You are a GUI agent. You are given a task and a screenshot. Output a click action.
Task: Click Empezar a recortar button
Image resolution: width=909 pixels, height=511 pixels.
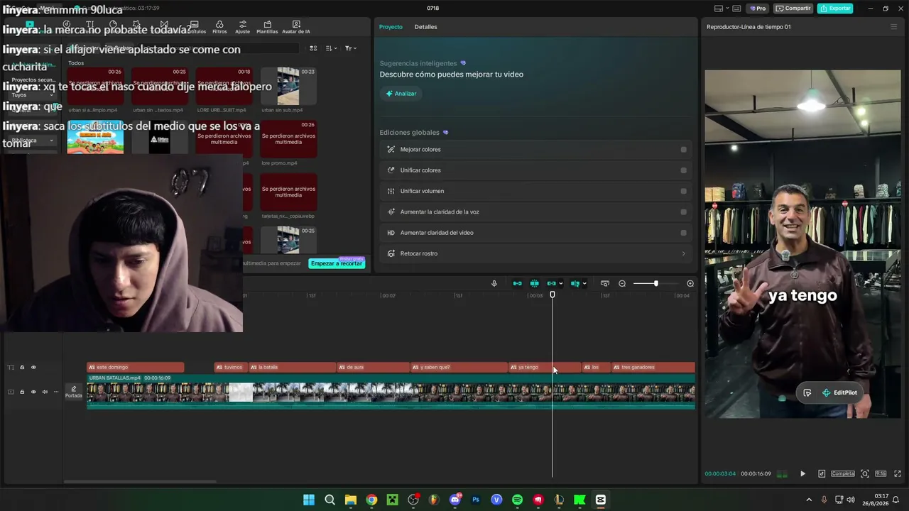pos(337,263)
